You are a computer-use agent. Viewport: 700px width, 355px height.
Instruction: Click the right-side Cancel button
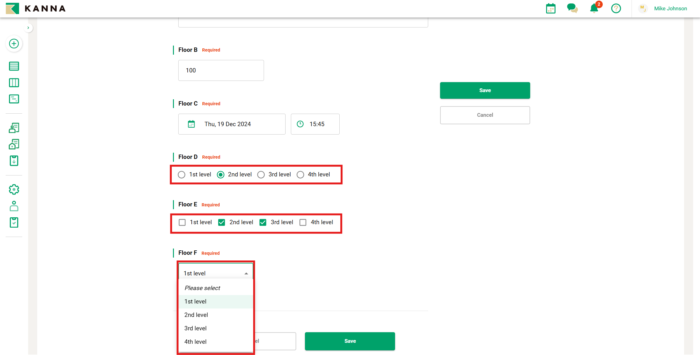(485, 115)
